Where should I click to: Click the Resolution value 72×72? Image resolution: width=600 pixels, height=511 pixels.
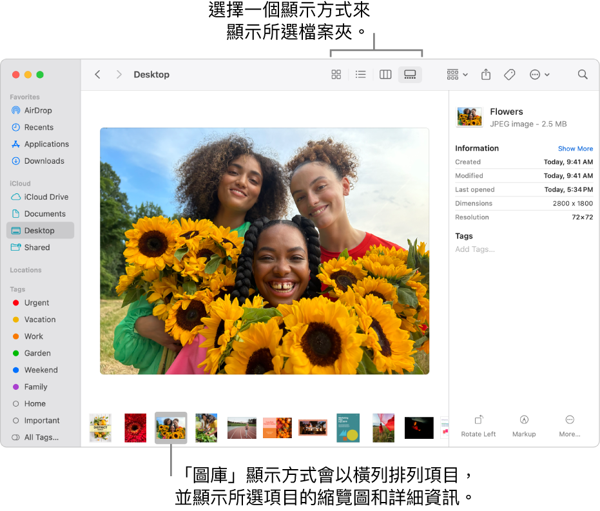[582, 217]
